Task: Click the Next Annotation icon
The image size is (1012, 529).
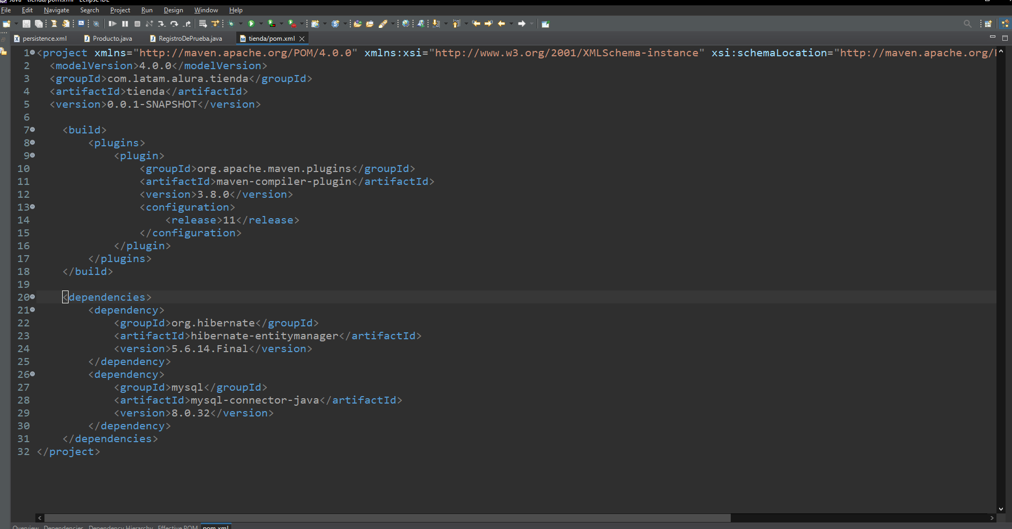Action: [x=436, y=24]
